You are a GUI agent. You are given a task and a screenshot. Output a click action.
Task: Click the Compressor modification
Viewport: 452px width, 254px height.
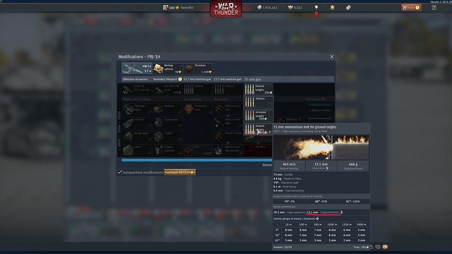point(167,123)
